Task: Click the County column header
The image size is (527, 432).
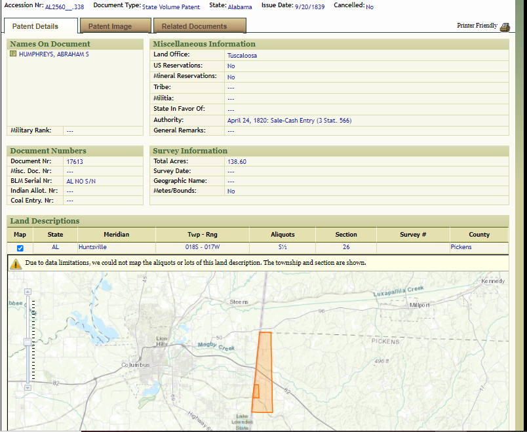Action: click(x=478, y=234)
